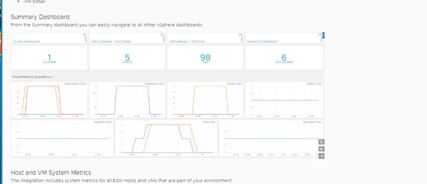Click Host Summary panel pop-out icon
The height and width of the screenshot is (184, 427).
[162, 35]
